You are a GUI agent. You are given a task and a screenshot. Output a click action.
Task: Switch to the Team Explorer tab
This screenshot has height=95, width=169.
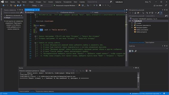(150, 42)
